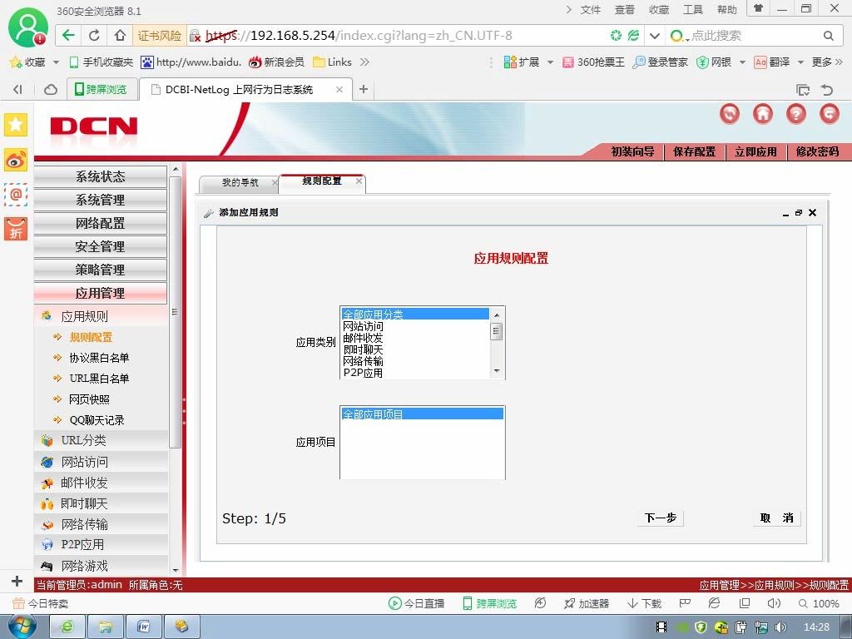Switch to 我的导航 tab
The width and height of the screenshot is (852, 639).
pyautogui.click(x=240, y=182)
